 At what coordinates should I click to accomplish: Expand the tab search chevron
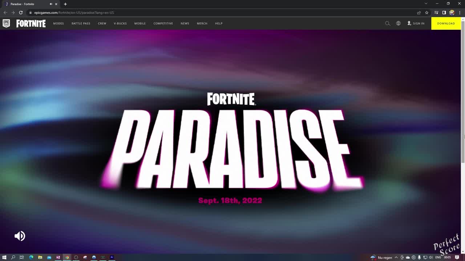[426, 4]
